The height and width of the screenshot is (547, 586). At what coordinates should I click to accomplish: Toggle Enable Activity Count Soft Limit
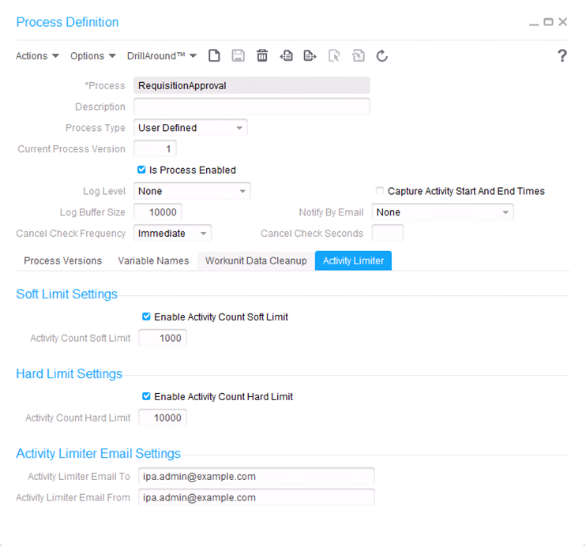[x=146, y=317]
